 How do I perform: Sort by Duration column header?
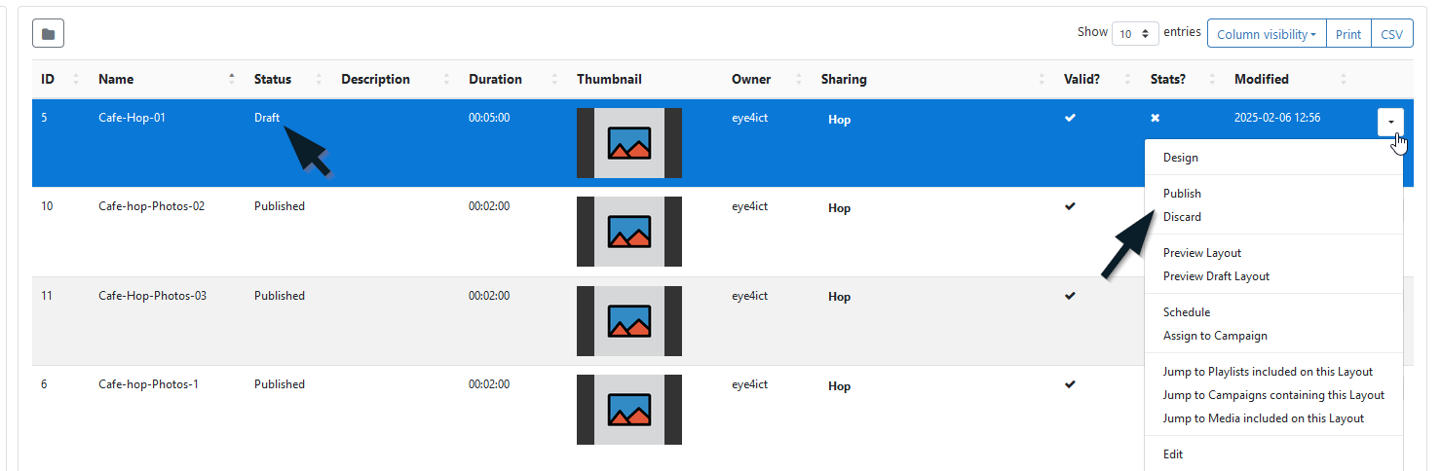point(514,79)
